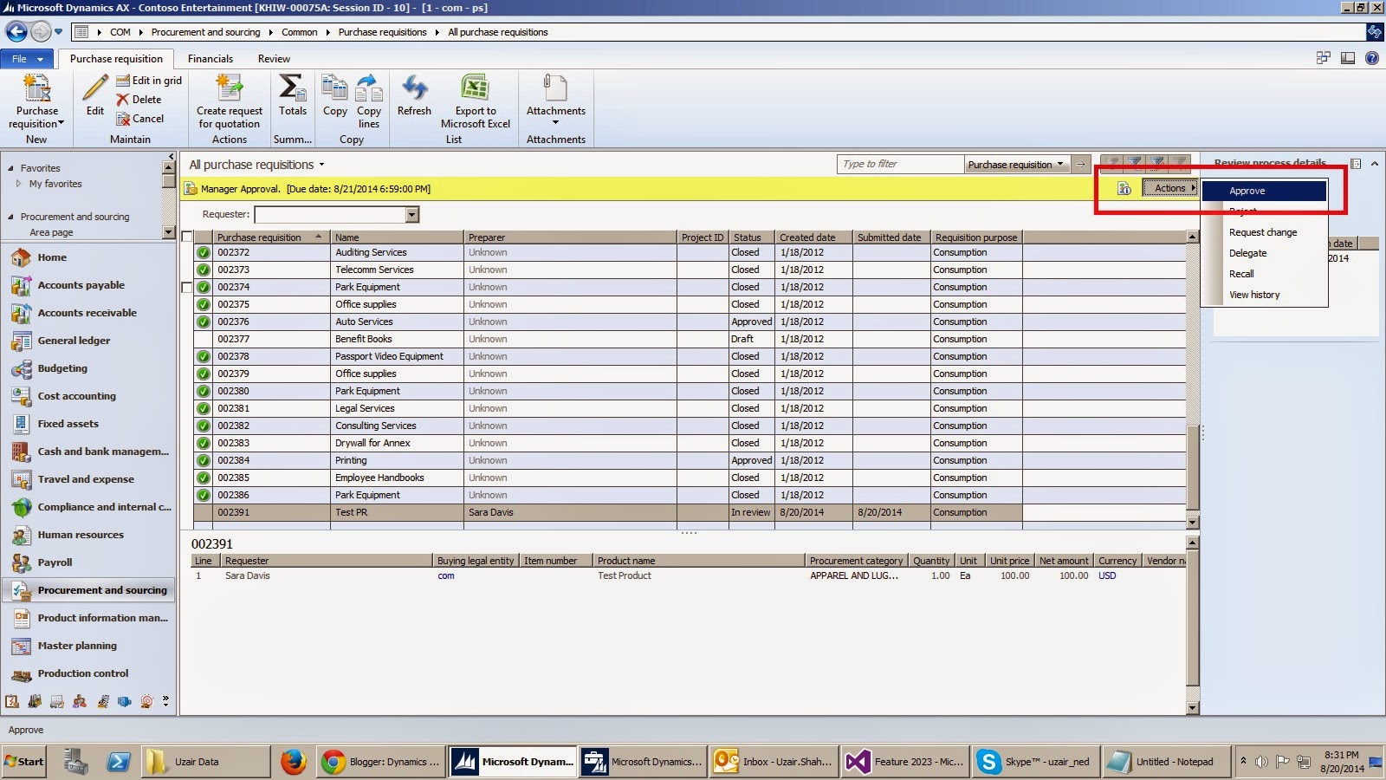Viewport: 1386px width, 780px height.
Task: Check the select-all checkbox in the grid header
Action: coord(187,235)
